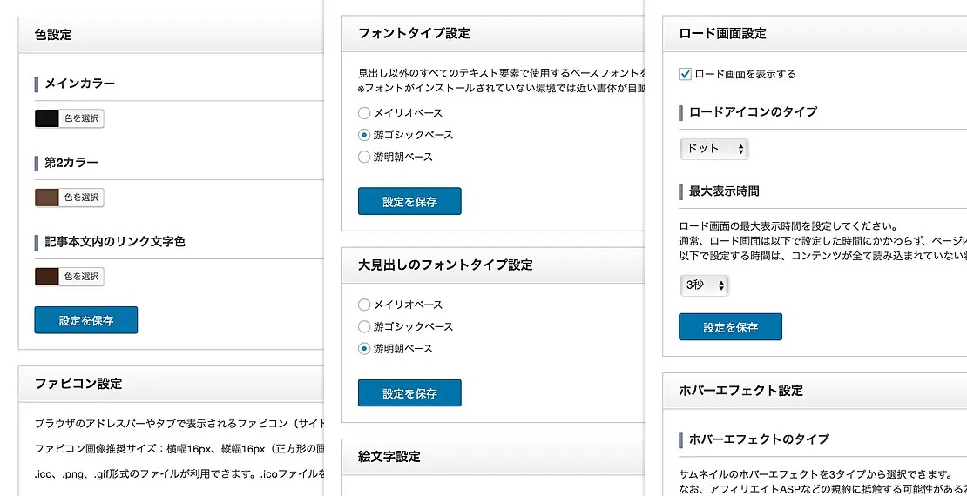The width and height of the screenshot is (967, 496).
Task: Open the 最大表示時間 dropdown showing 3秒
Action: 703,285
